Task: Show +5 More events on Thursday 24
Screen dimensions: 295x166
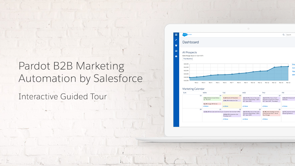Action: (x=265, y=119)
